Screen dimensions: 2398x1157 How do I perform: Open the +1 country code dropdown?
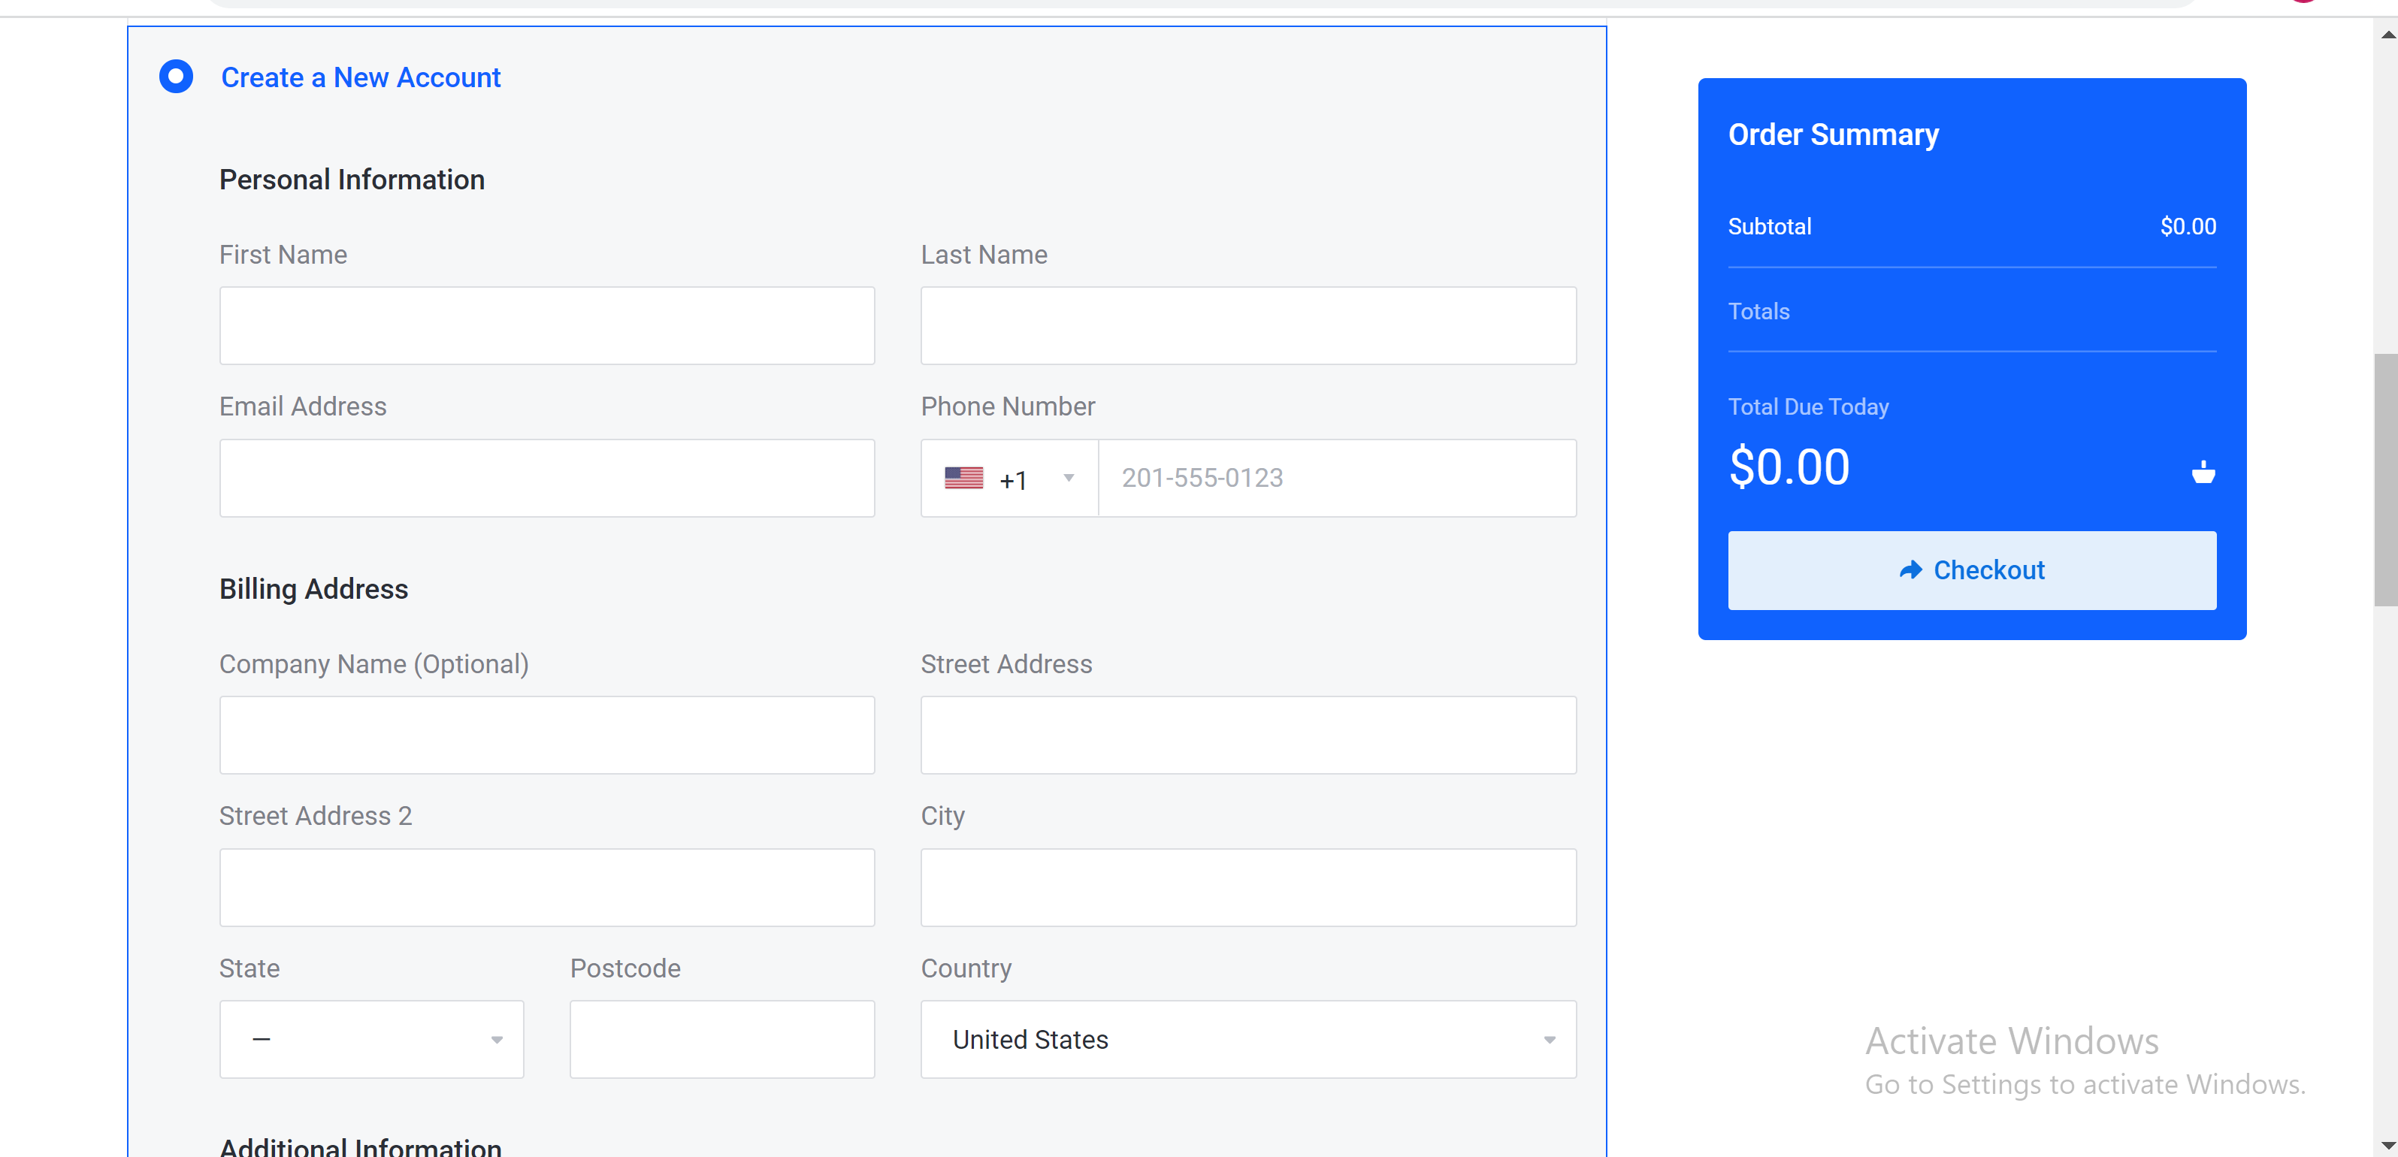coord(1009,479)
